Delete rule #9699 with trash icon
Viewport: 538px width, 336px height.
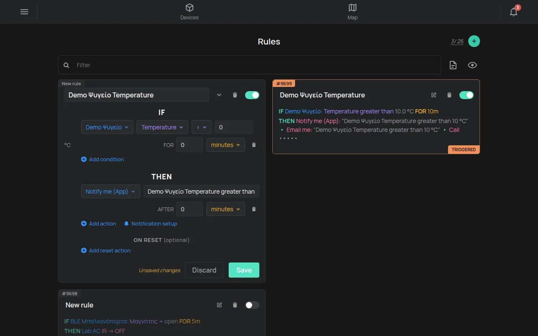coord(449,95)
